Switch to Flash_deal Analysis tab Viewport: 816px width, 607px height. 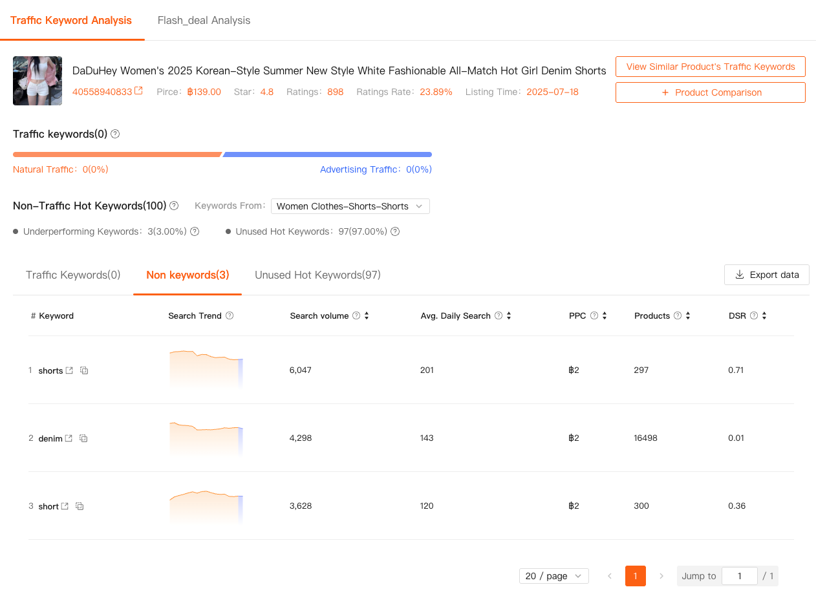(x=204, y=20)
